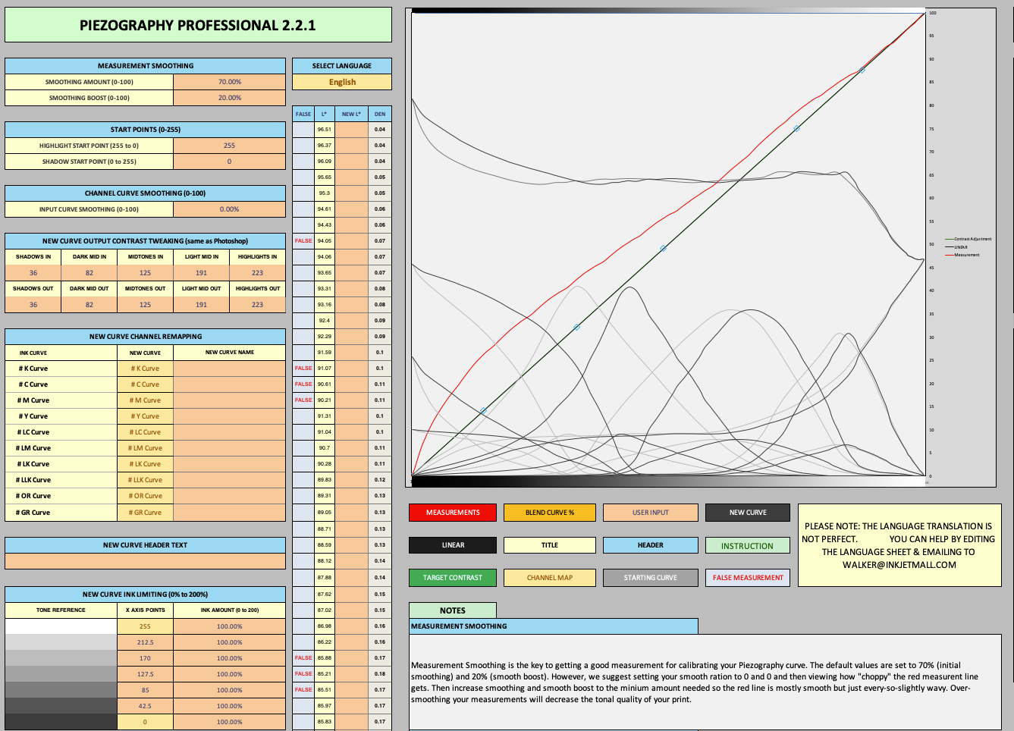The width and height of the screenshot is (1014, 731).
Task: Select the Smoothing Boost value 20.00%
Action: (229, 98)
